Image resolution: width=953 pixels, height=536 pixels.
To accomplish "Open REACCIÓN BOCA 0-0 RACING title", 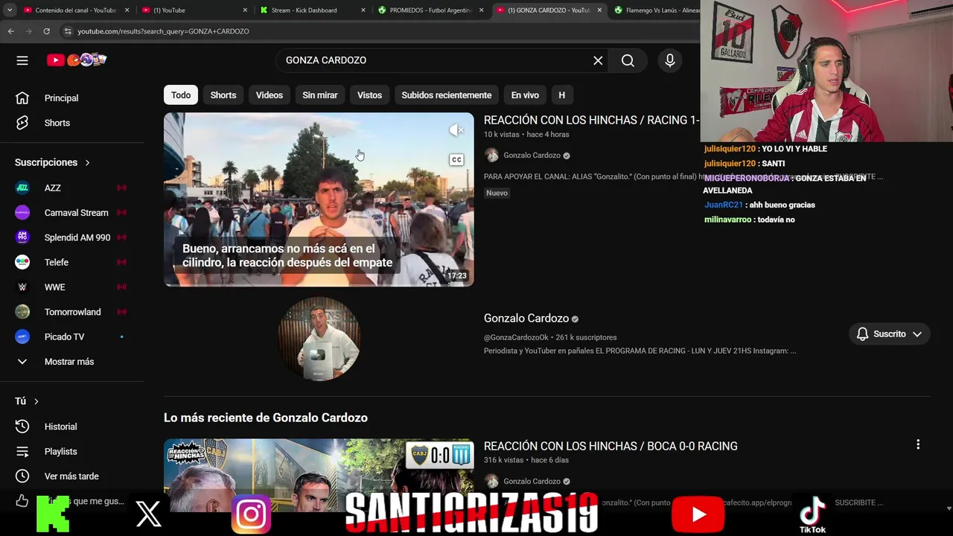I will [x=611, y=446].
